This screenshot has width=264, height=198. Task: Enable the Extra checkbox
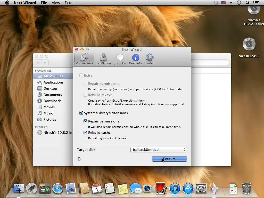pyautogui.click(x=81, y=75)
